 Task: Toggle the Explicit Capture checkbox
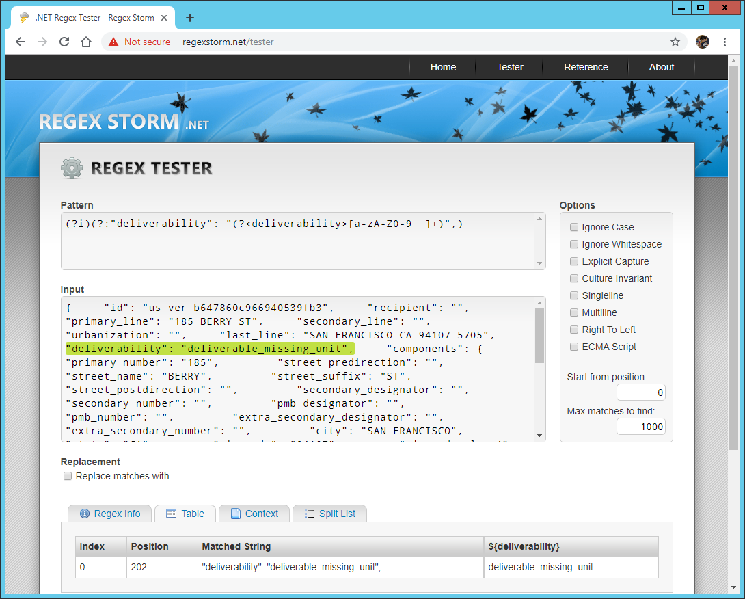pos(574,261)
